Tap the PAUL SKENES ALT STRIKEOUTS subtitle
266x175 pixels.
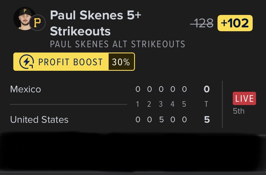point(117,44)
